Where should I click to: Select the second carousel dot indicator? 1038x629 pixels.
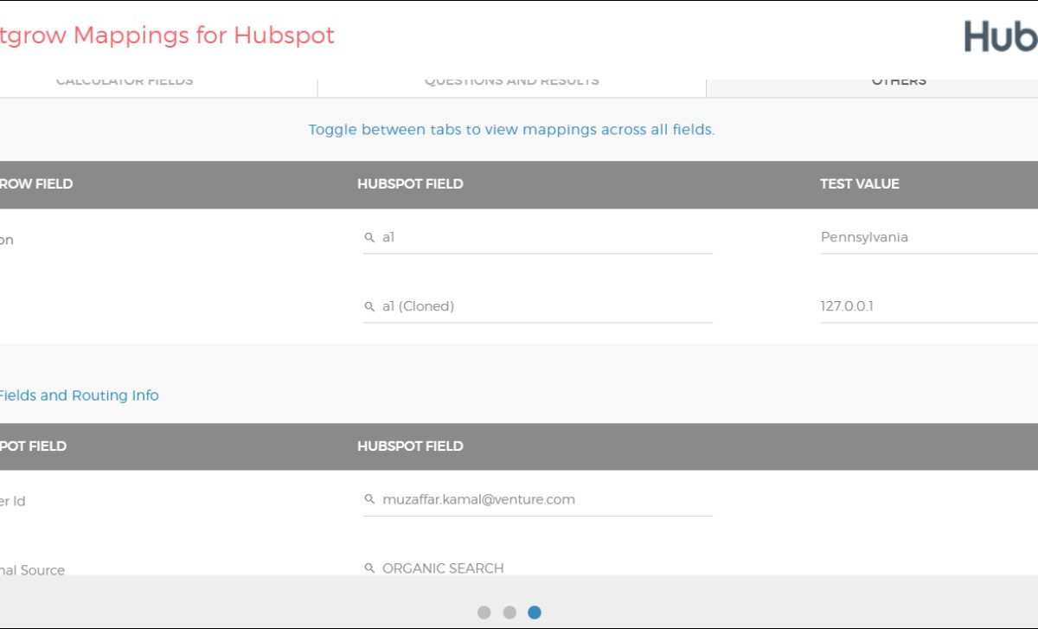(509, 613)
